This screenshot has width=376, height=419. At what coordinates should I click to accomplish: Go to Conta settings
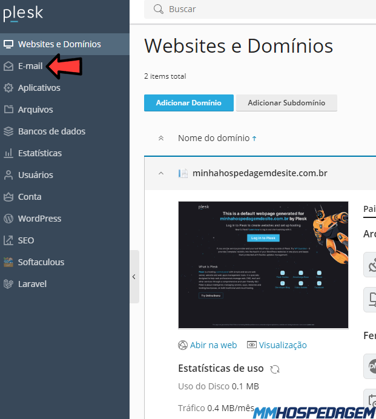click(x=65, y=197)
